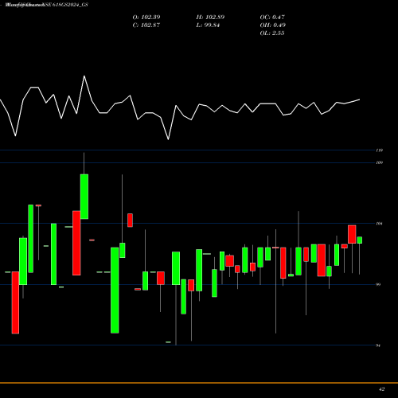Click the topmost price axis label above 109

pos(380,150)
